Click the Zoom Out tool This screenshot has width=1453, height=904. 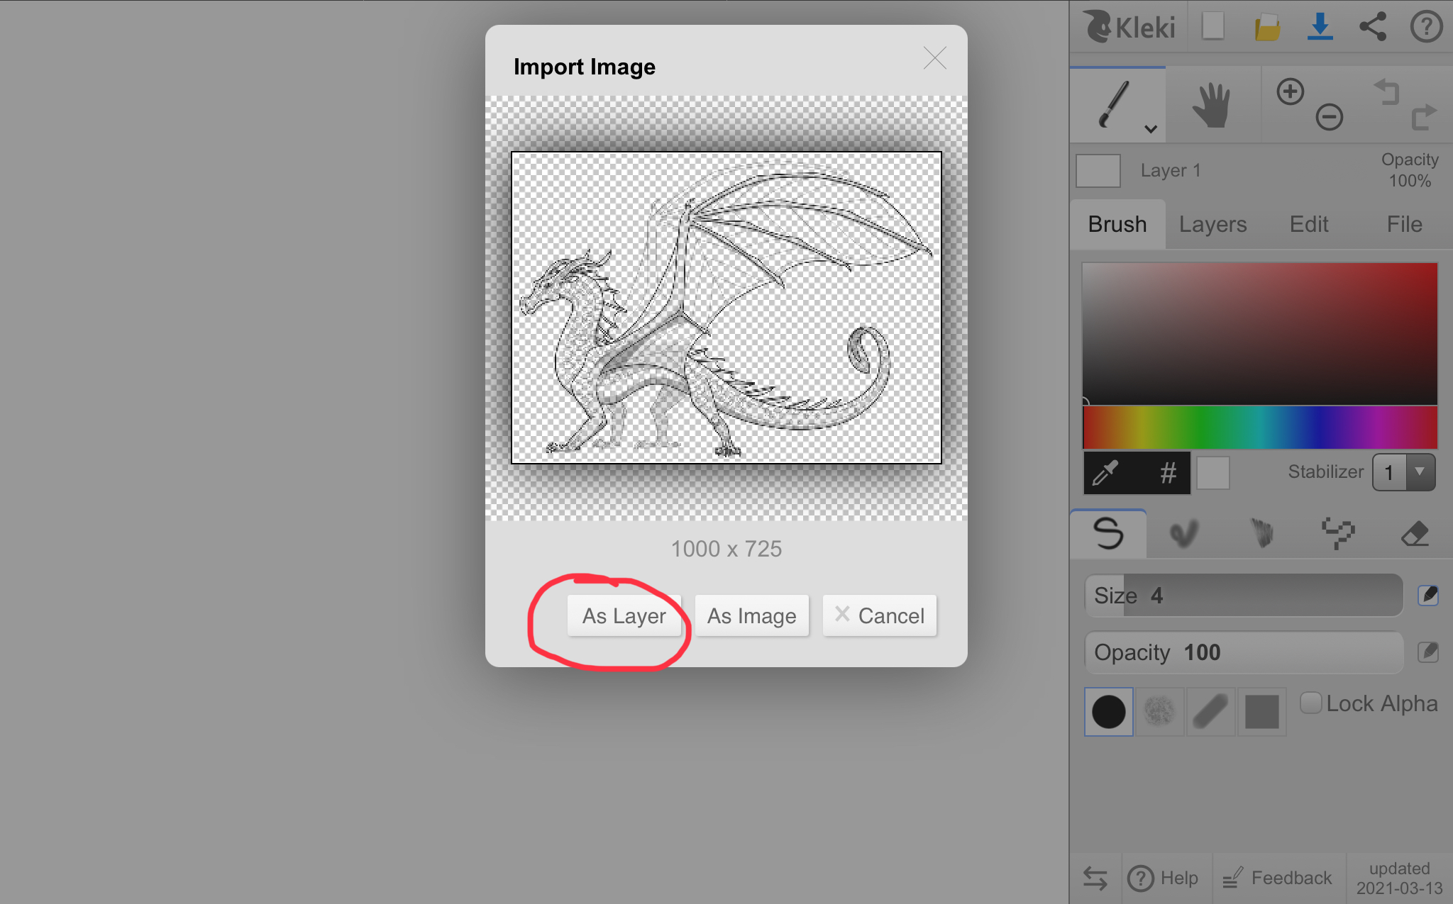[x=1329, y=116]
